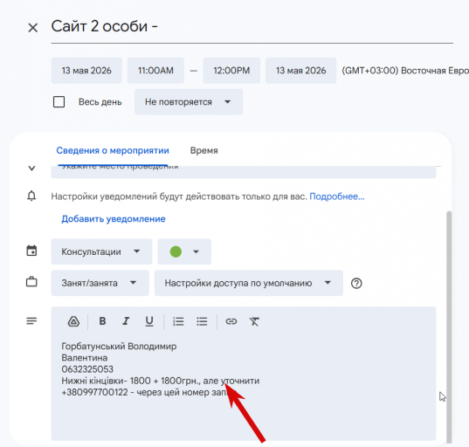Click the notification bell icon
Screen dimensions: 469x447
31,196
